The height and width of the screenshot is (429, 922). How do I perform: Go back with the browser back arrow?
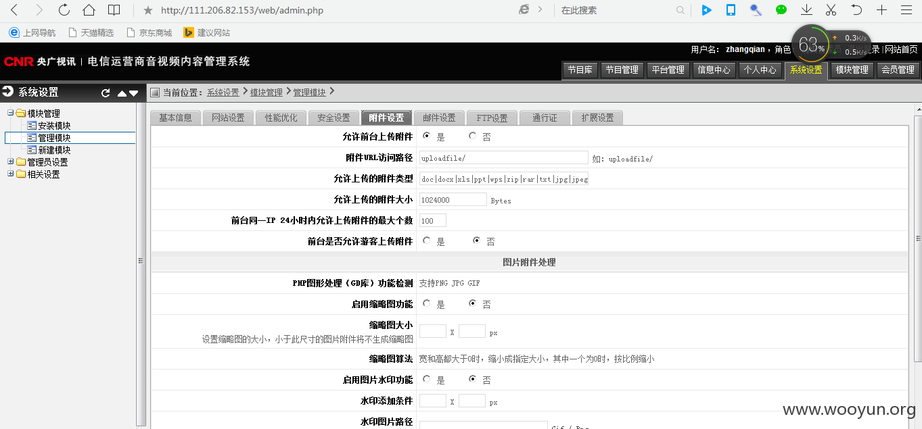click(x=14, y=10)
